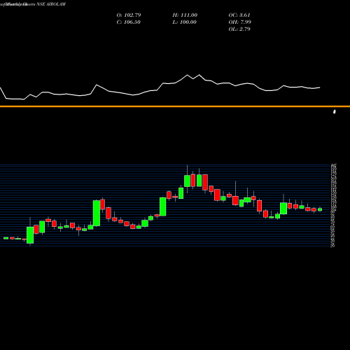
Task: Click the open price value O: 102.79
Action: (x=129, y=15)
